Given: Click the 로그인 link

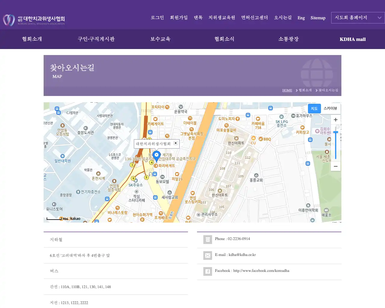Looking at the screenshot, I should (157, 18).
